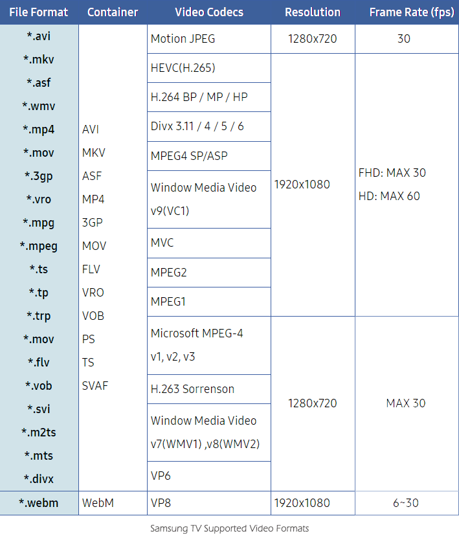This screenshot has width=459, height=540.
Task: Click '3GP' in the Container column
Action: (93, 223)
